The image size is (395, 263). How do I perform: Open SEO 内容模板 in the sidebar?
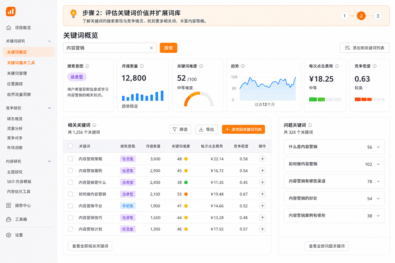[19, 182]
